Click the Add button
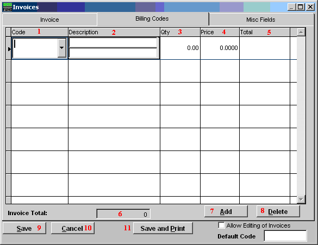This screenshot has width=318, height=245. tap(226, 211)
